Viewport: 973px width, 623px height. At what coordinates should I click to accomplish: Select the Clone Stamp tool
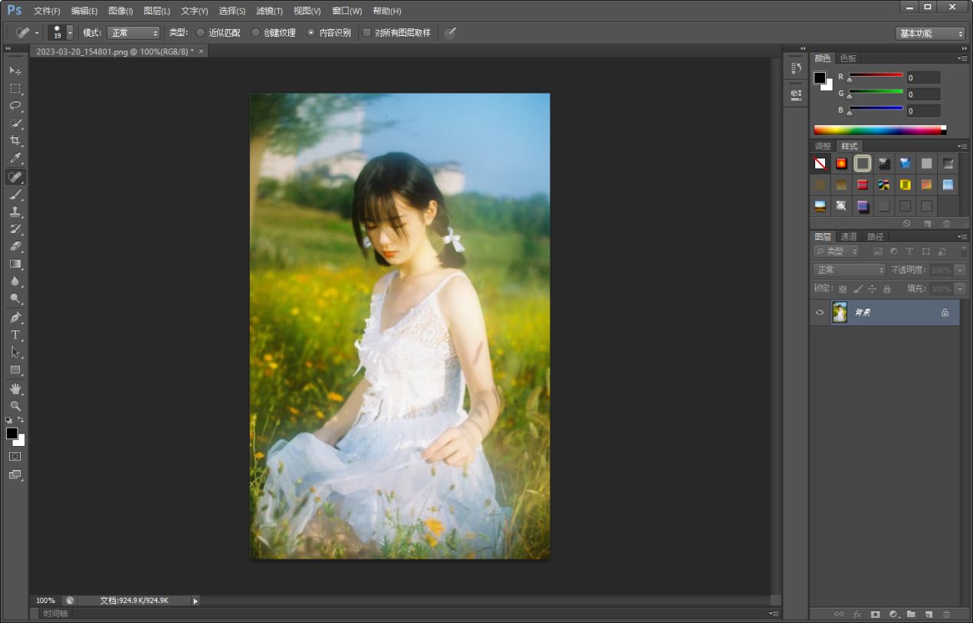[15, 212]
